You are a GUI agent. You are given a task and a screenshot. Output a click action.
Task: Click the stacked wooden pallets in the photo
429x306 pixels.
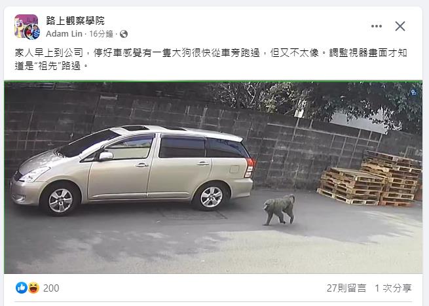tap(369, 179)
